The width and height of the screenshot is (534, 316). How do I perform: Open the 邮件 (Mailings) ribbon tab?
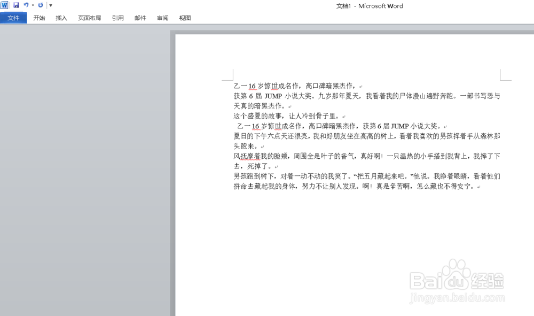pyautogui.click(x=140, y=18)
